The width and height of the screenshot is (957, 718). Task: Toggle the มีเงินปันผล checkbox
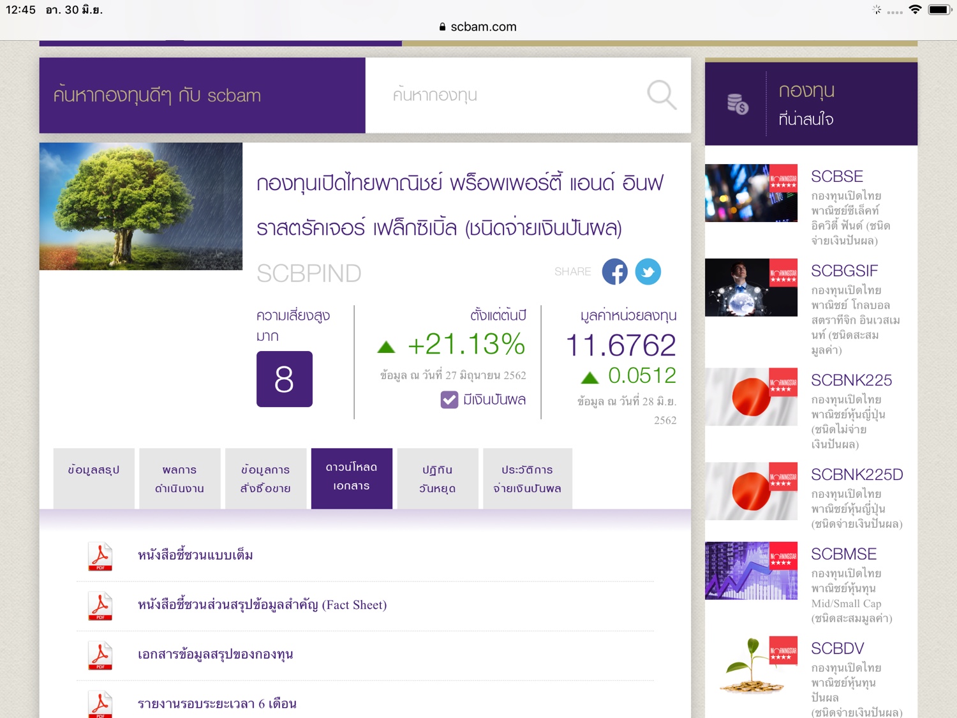click(x=449, y=400)
